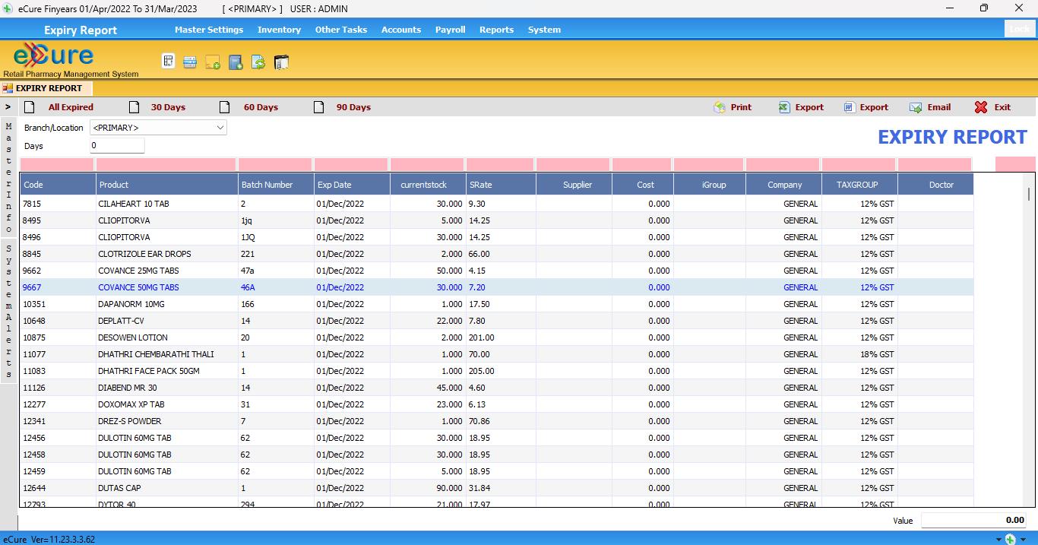1038x545 pixels.
Task: Open the Inventory menu
Action: pos(279,30)
